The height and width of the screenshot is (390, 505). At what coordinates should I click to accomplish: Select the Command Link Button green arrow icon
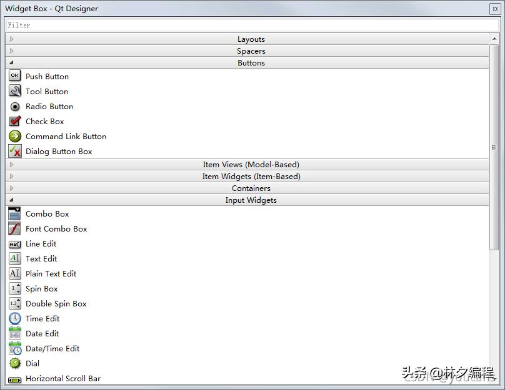(15, 136)
